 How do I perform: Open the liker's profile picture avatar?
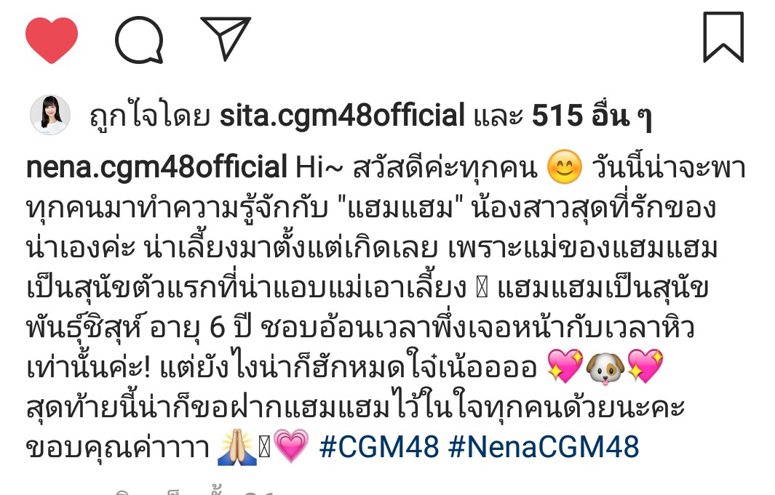pyautogui.click(x=50, y=115)
